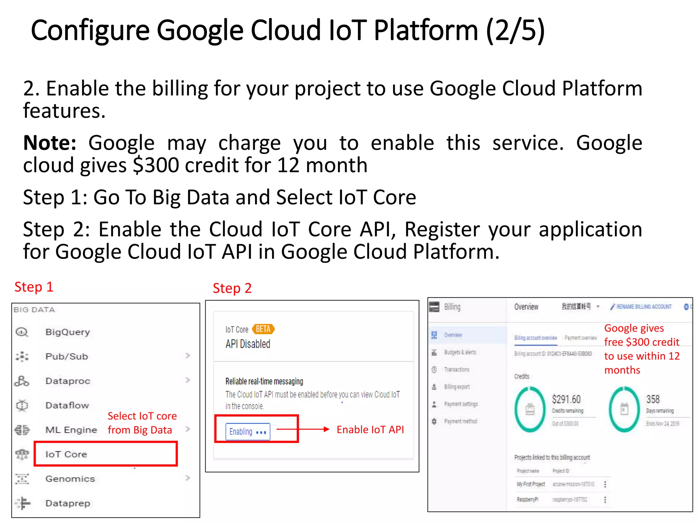Click the 358 days remaining value
Viewport: 698px width, 524px height.
[653, 399]
